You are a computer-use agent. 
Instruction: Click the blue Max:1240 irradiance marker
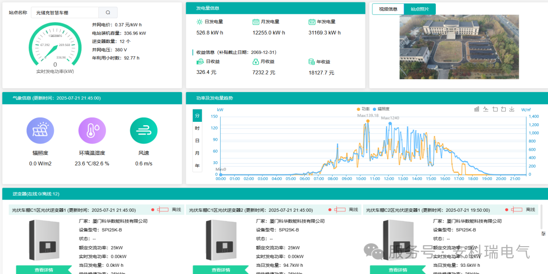coord(390,123)
